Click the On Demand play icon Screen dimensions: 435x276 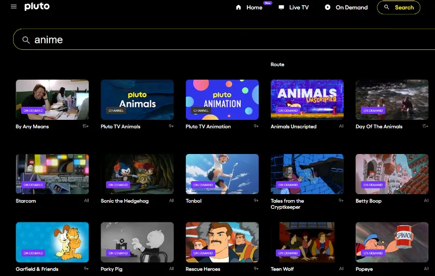327,8
